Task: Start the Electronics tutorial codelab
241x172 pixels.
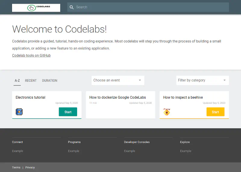Action: click(x=68, y=112)
